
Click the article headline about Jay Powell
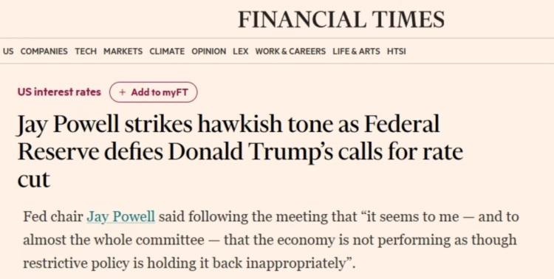[240, 152]
